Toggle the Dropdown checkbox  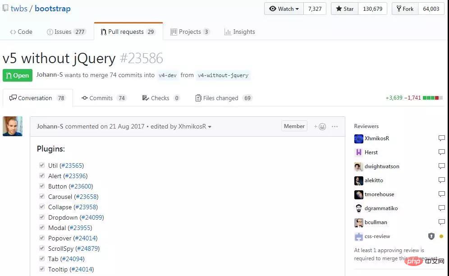tap(42, 216)
